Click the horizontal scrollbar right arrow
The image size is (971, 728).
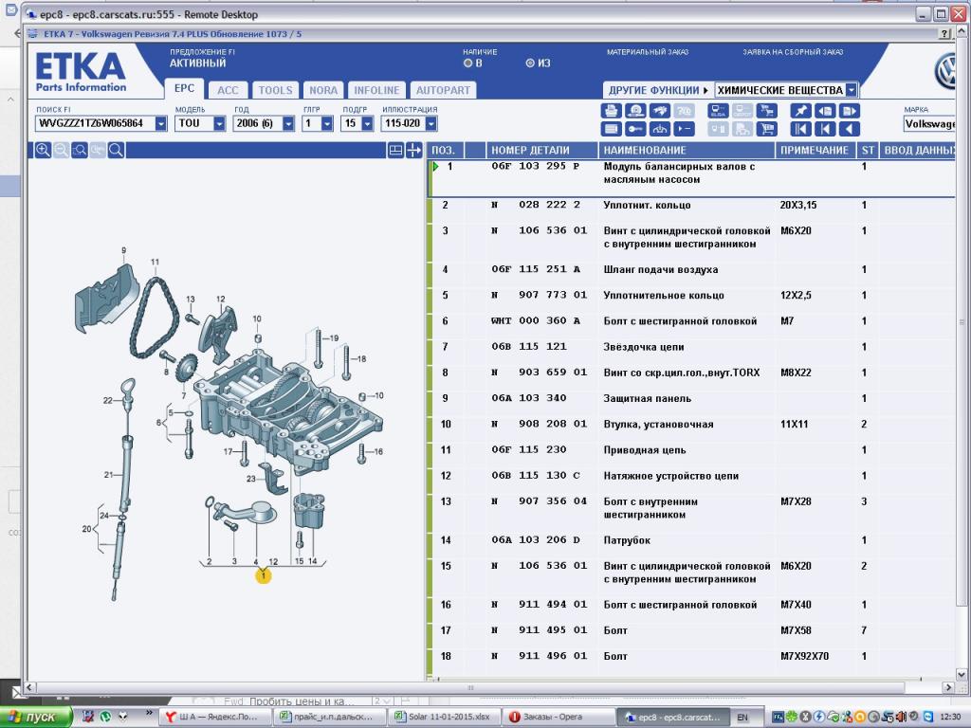pos(948,687)
